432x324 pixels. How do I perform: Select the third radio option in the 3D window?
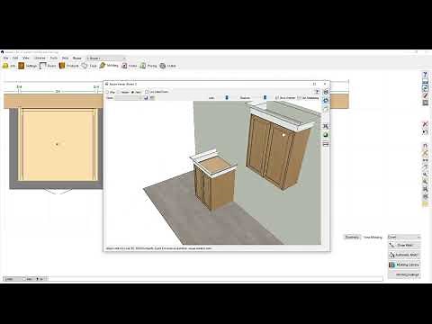pyautogui.click(x=133, y=92)
